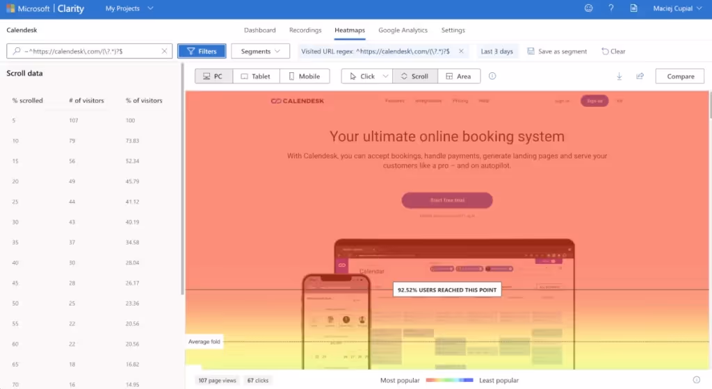Click the search magnifier icon
The width and height of the screenshot is (712, 389).
click(17, 51)
